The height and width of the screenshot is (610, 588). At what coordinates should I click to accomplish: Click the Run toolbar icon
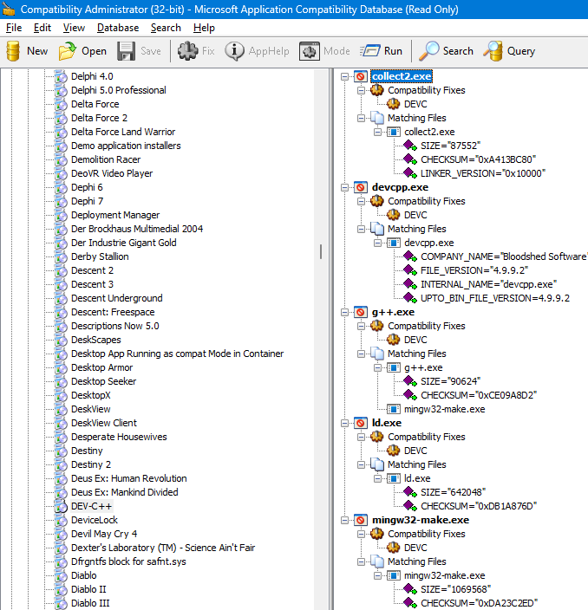click(370, 51)
